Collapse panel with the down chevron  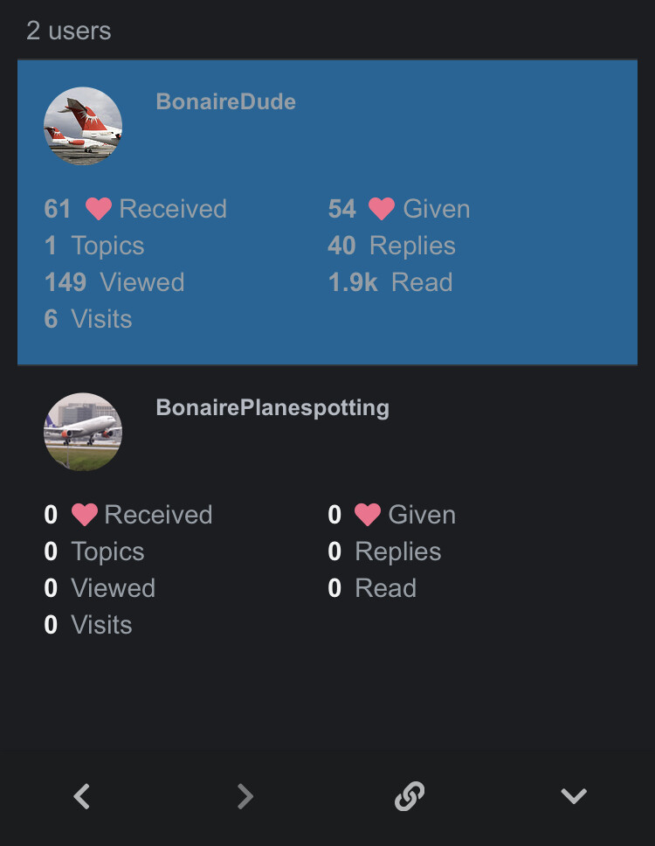click(574, 796)
